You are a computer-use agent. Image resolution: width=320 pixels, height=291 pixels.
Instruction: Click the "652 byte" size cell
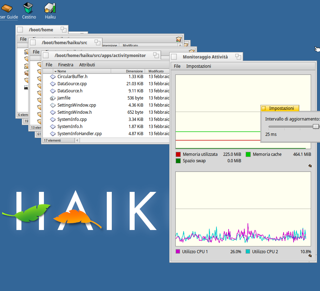(135, 112)
